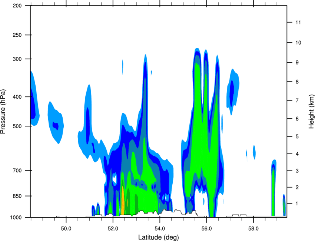
Task: Select the 300 pressure tick label
Action: click(17, 59)
